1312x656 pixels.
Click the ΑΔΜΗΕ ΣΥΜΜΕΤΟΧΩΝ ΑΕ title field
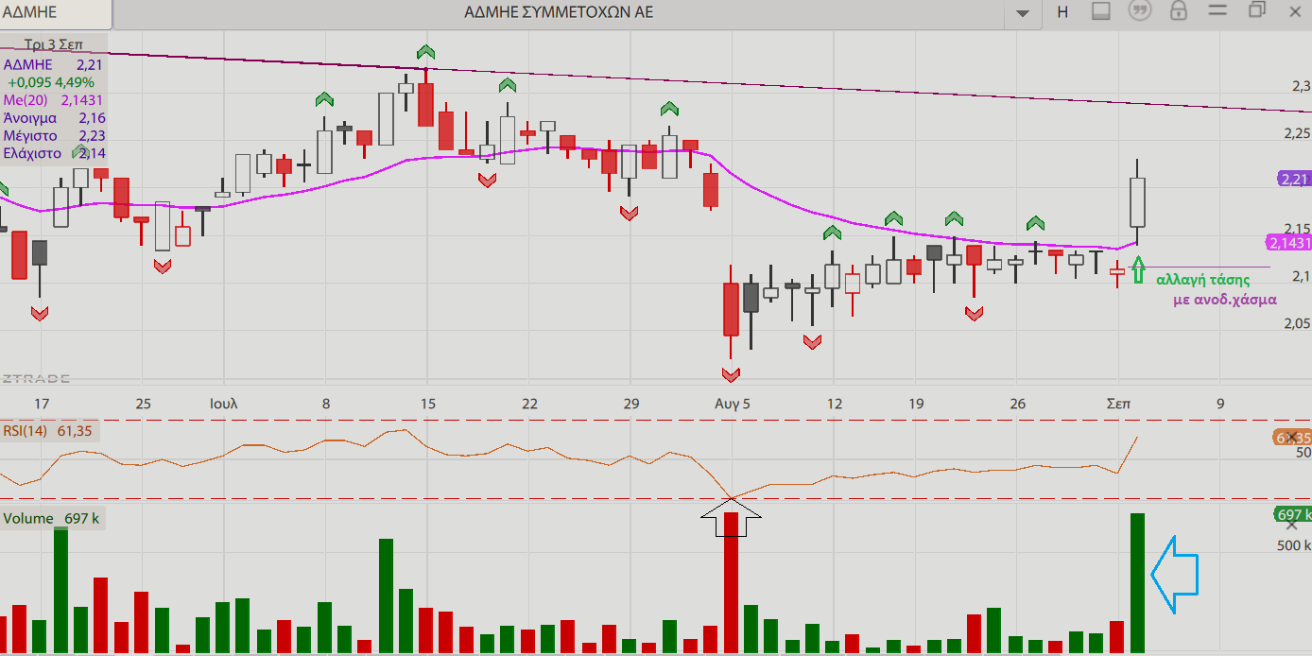[558, 12]
